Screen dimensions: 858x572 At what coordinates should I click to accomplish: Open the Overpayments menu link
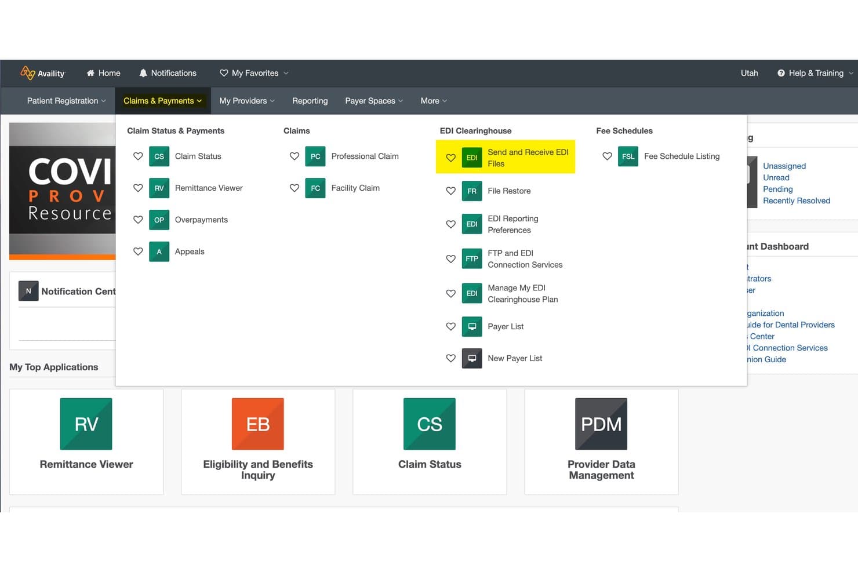(201, 220)
